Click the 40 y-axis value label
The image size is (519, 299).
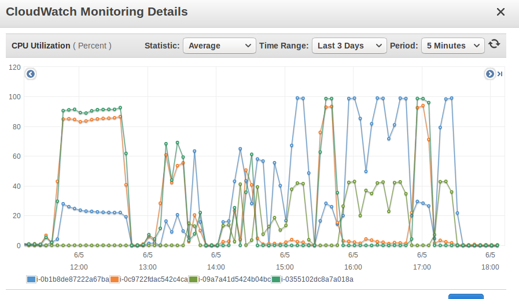17,186
